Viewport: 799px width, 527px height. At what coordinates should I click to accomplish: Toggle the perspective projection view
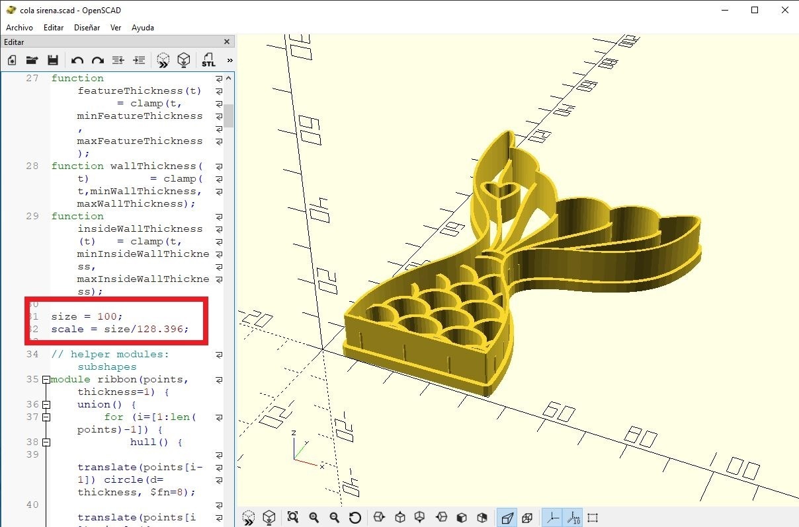coord(507,518)
